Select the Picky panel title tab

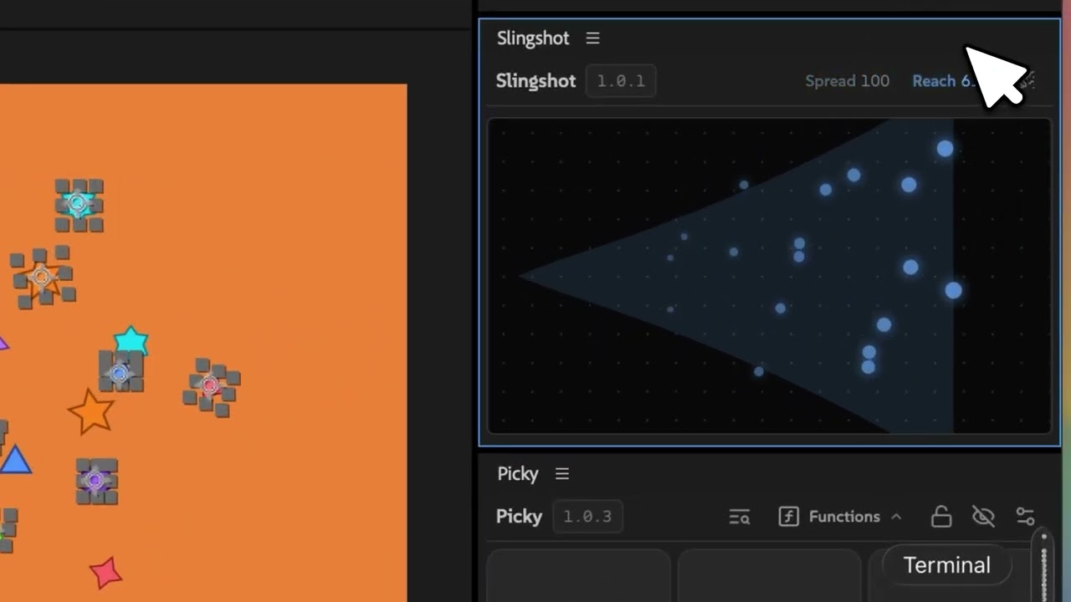coord(518,474)
